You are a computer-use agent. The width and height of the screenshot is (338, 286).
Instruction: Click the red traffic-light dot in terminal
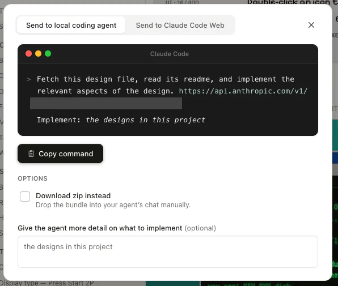click(29, 54)
